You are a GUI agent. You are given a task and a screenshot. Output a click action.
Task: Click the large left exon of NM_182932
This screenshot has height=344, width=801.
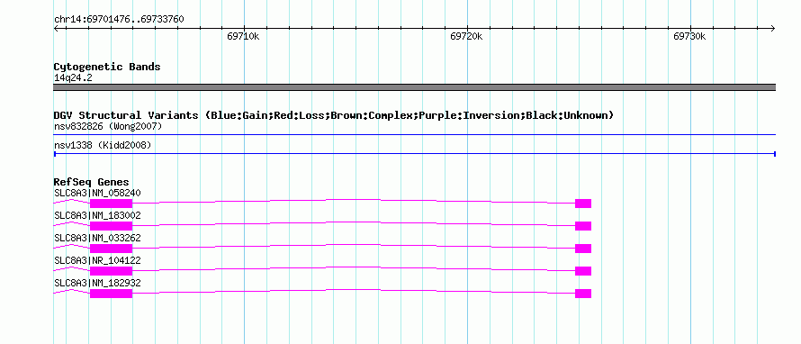[x=111, y=294]
